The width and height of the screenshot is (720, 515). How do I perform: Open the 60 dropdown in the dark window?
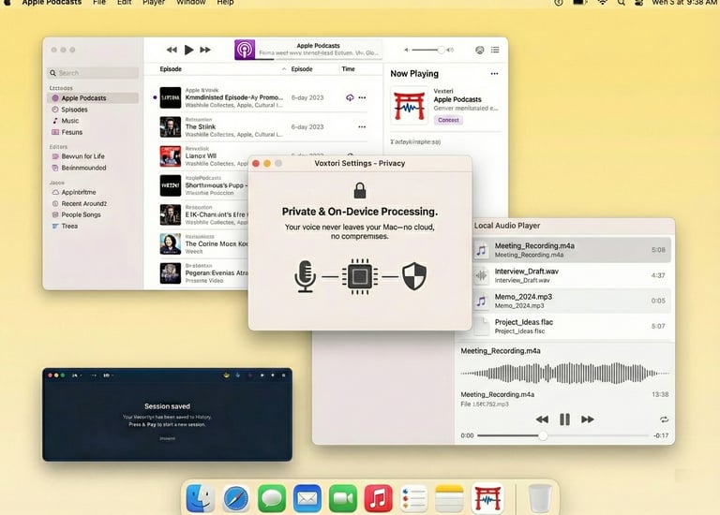108,375
